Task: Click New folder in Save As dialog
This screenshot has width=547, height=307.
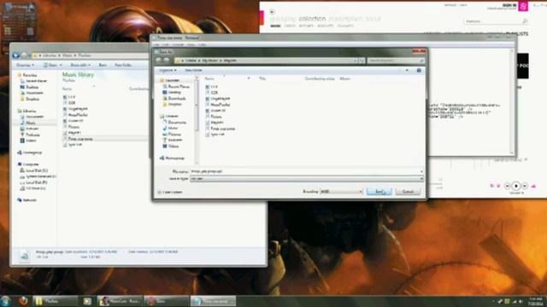Action: pos(193,70)
